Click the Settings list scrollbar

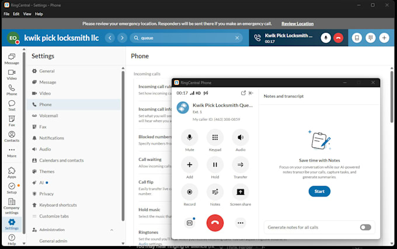123,146
